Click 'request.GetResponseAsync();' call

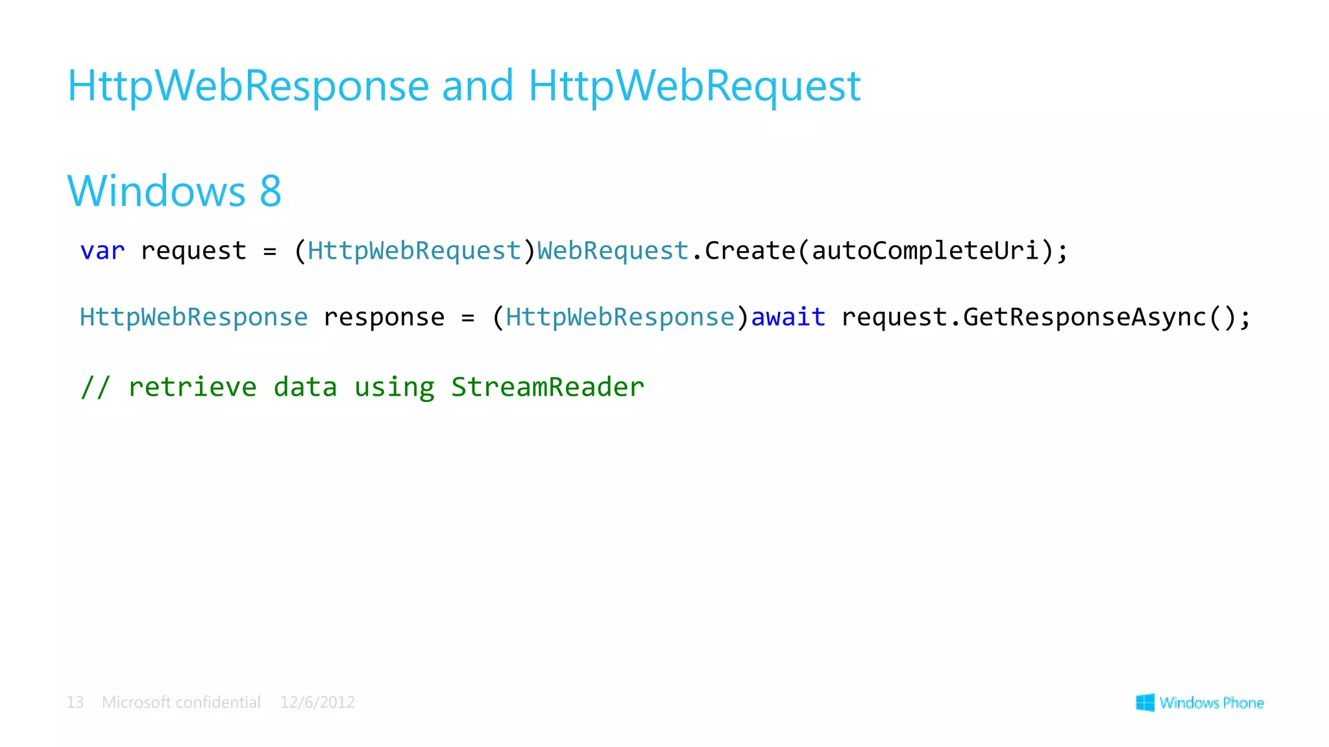pos(1046,318)
